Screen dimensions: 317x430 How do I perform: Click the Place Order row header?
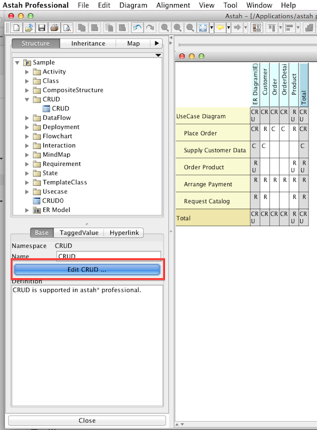tap(200, 133)
